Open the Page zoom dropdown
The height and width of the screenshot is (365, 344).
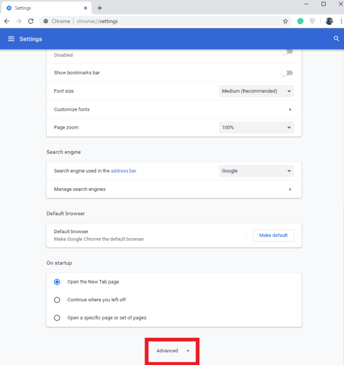click(x=256, y=128)
